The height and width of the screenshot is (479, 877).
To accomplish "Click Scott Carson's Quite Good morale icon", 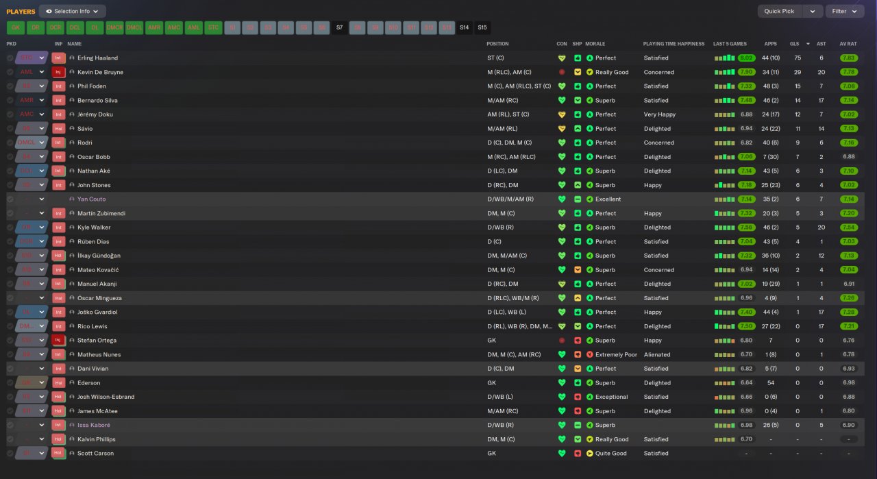I will tap(589, 453).
